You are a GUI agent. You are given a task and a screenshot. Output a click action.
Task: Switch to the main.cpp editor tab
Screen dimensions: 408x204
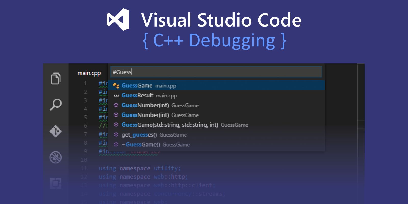pyautogui.click(x=89, y=73)
